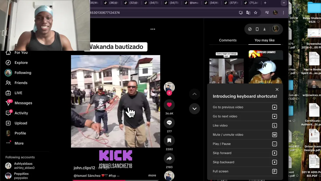Click Upload in the sidebar

[x=16, y=123]
